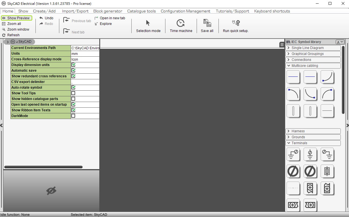
Task: Open the Catalogue tools tab
Action: [x=141, y=11]
